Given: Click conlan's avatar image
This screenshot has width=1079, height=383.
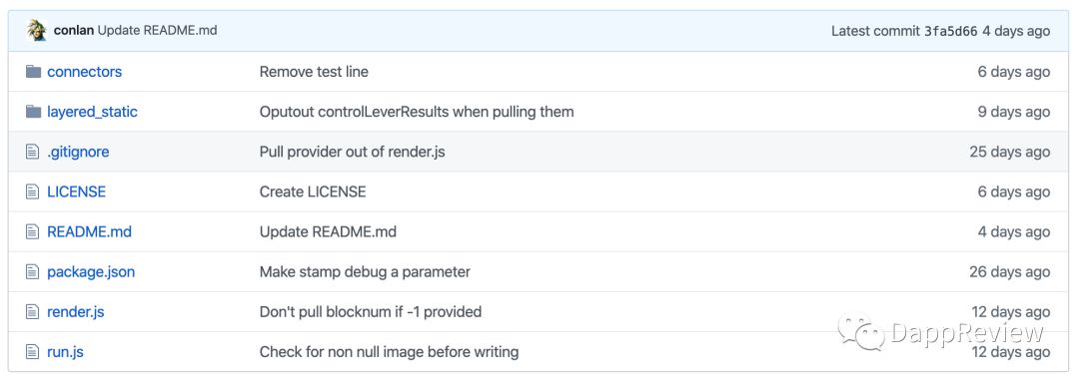Looking at the screenshot, I should (x=37, y=30).
